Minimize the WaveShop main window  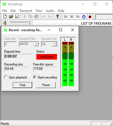(x=83, y=4)
